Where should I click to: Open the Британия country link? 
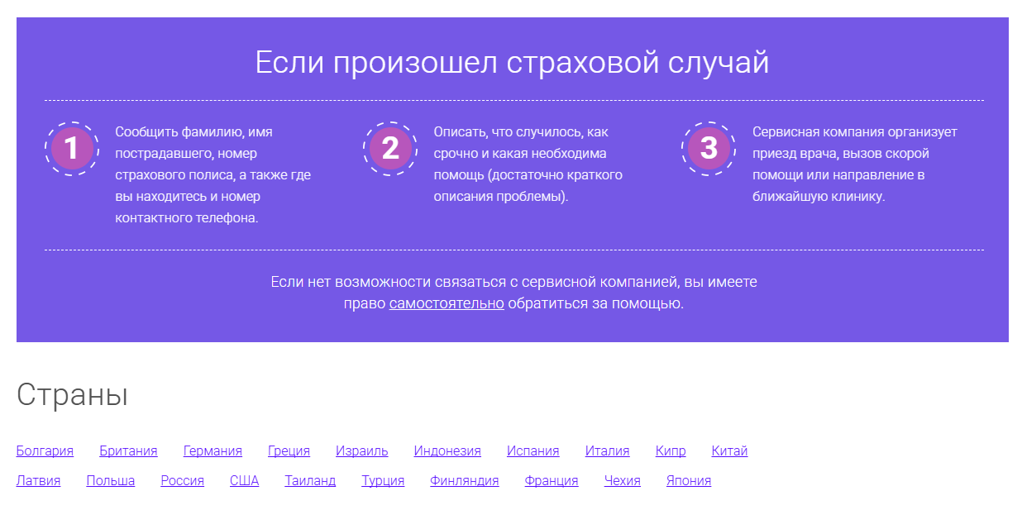[127, 450]
